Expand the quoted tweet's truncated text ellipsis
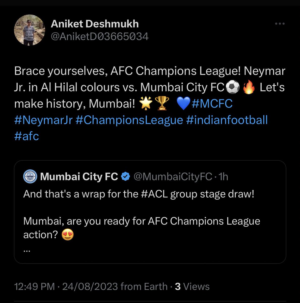This screenshot has height=303, width=300. pos(27,250)
